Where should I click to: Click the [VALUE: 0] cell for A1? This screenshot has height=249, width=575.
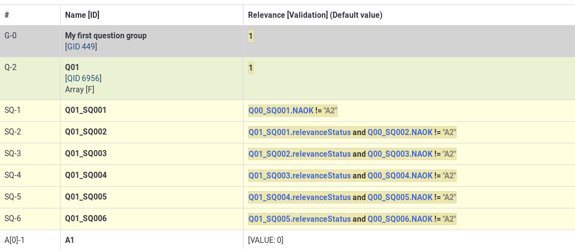[x=266, y=240]
